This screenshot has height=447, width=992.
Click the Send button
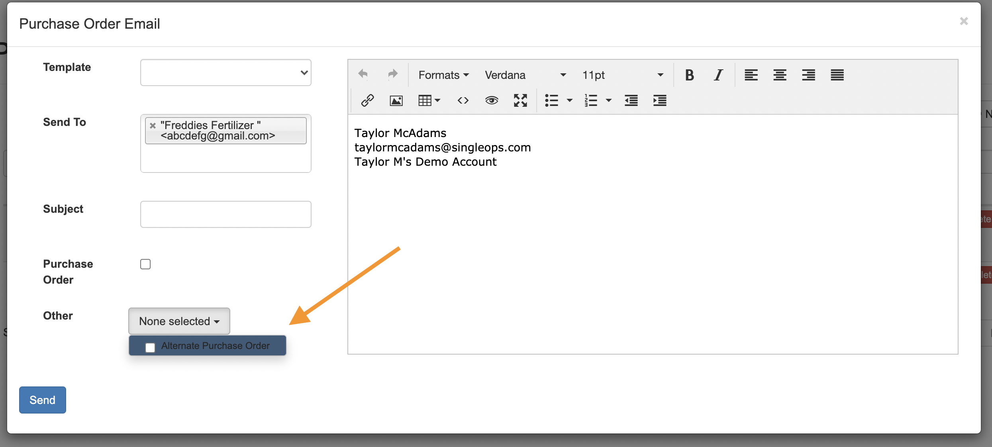[42, 400]
